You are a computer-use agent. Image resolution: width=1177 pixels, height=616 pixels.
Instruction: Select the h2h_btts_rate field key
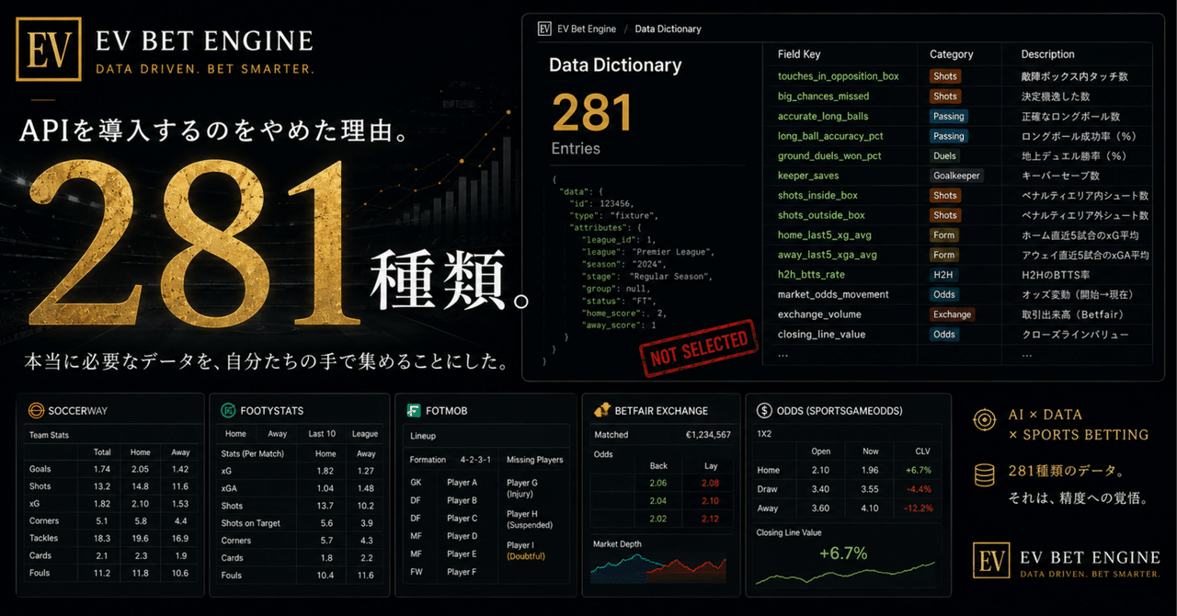pos(811,274)
